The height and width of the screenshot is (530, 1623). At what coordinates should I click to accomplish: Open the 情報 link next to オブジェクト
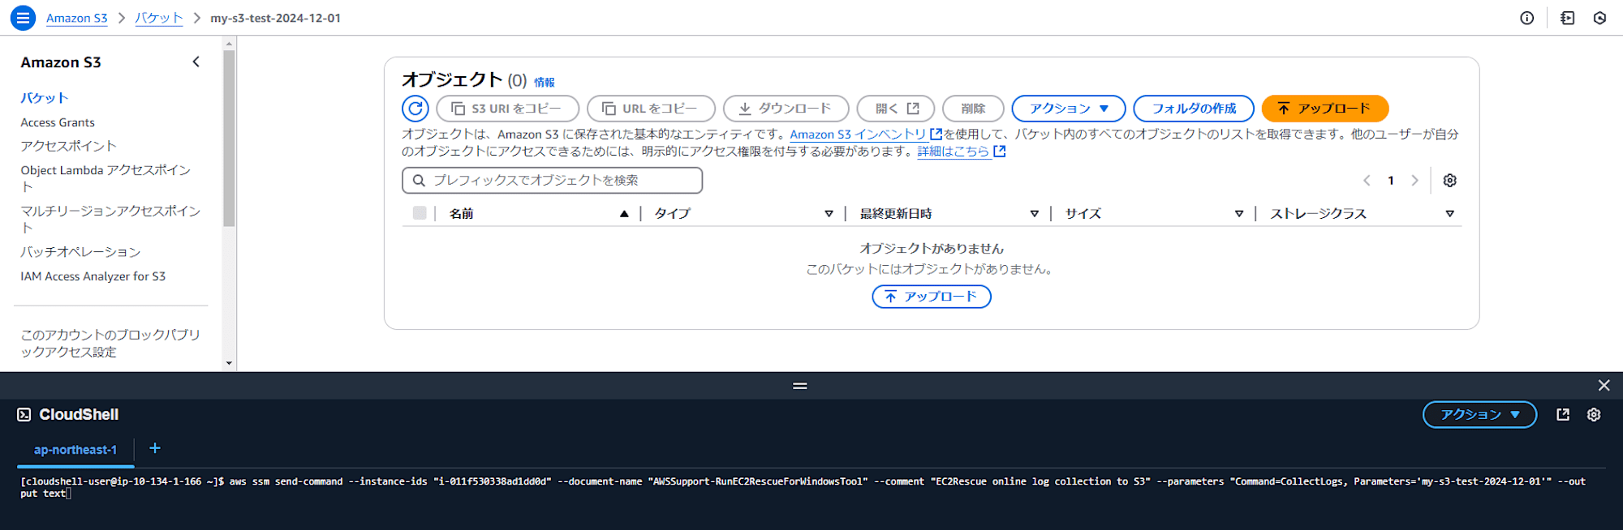coord(545,82)
